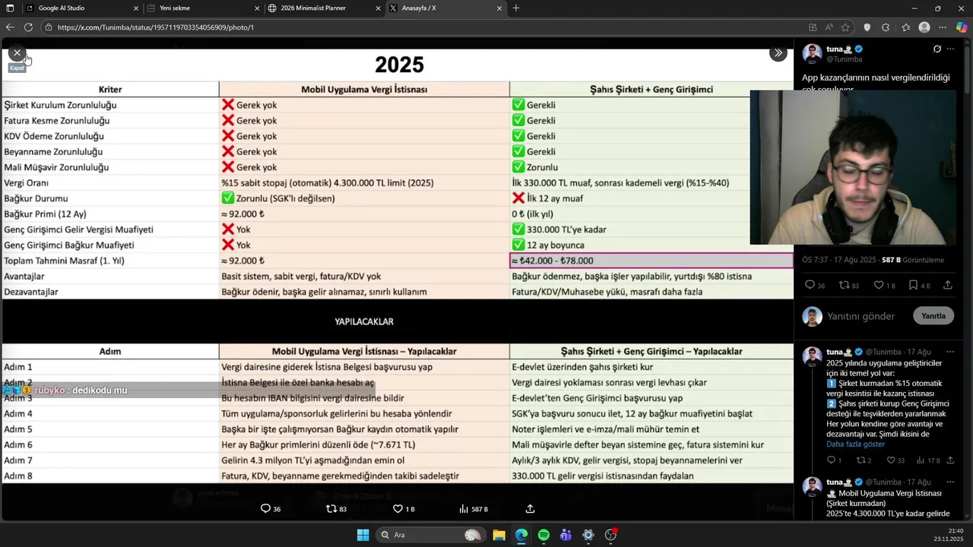Open the browser shield icon
973x547 pixels.
click(867, 27)
